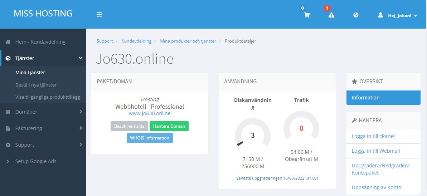Click the cube icon beside Tjänster
This screenshot has width=427, height=196.
[8, 58]
